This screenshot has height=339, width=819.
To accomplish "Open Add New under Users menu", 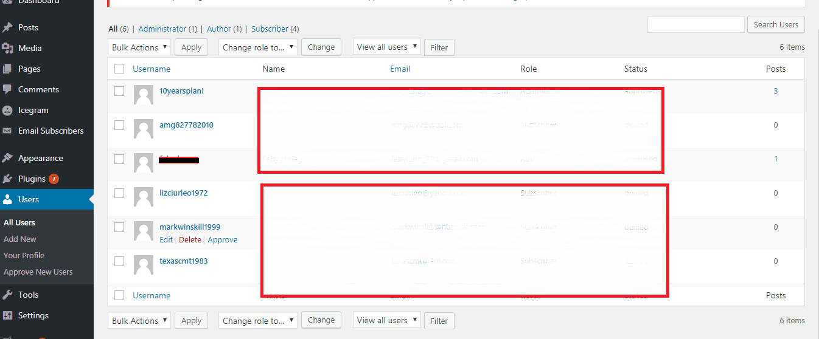I will tap(20, 239).
